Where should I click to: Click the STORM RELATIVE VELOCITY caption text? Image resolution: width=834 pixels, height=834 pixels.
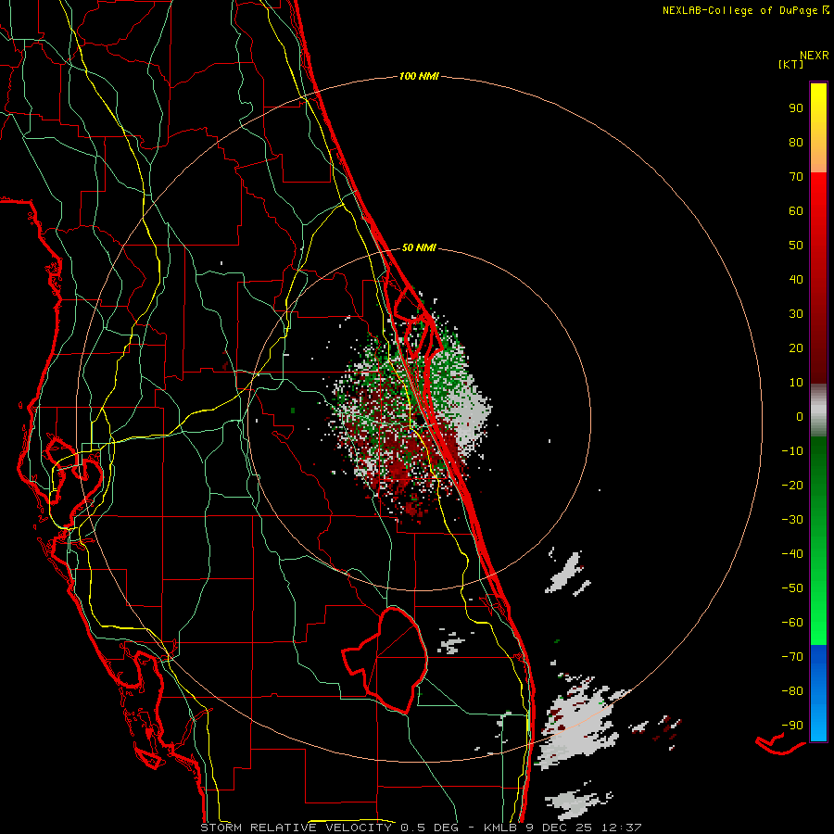pyautogui.click(x=296, y=828)
